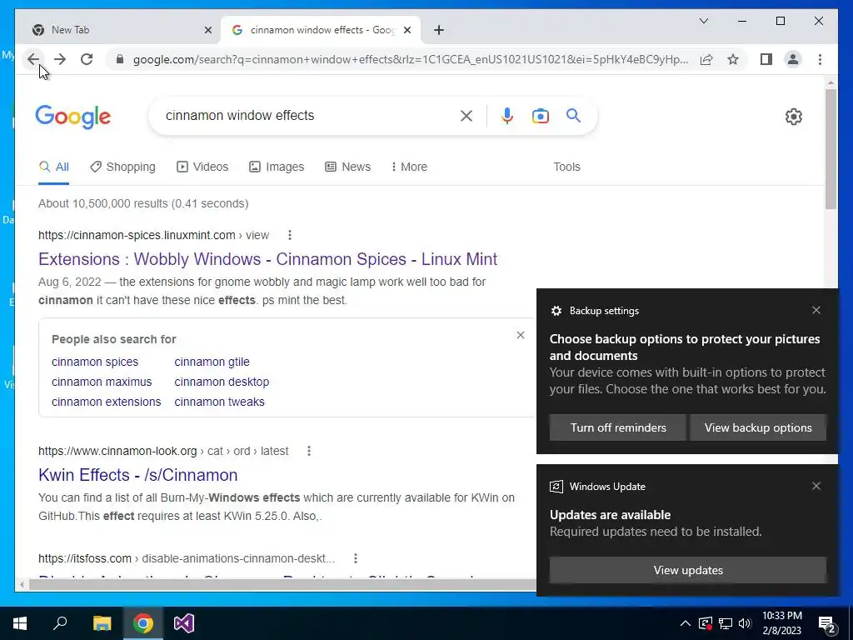Search by image with camera icon
The image size is (853, 640).
(x=540, y=116)
